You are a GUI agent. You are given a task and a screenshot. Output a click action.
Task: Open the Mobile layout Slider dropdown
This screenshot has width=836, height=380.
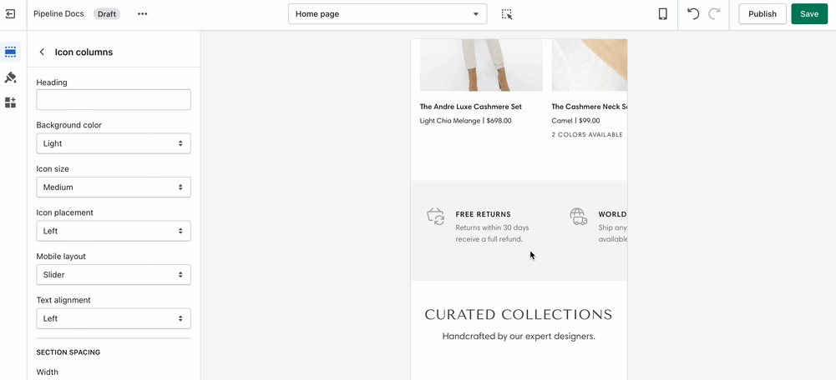(114, 275)
